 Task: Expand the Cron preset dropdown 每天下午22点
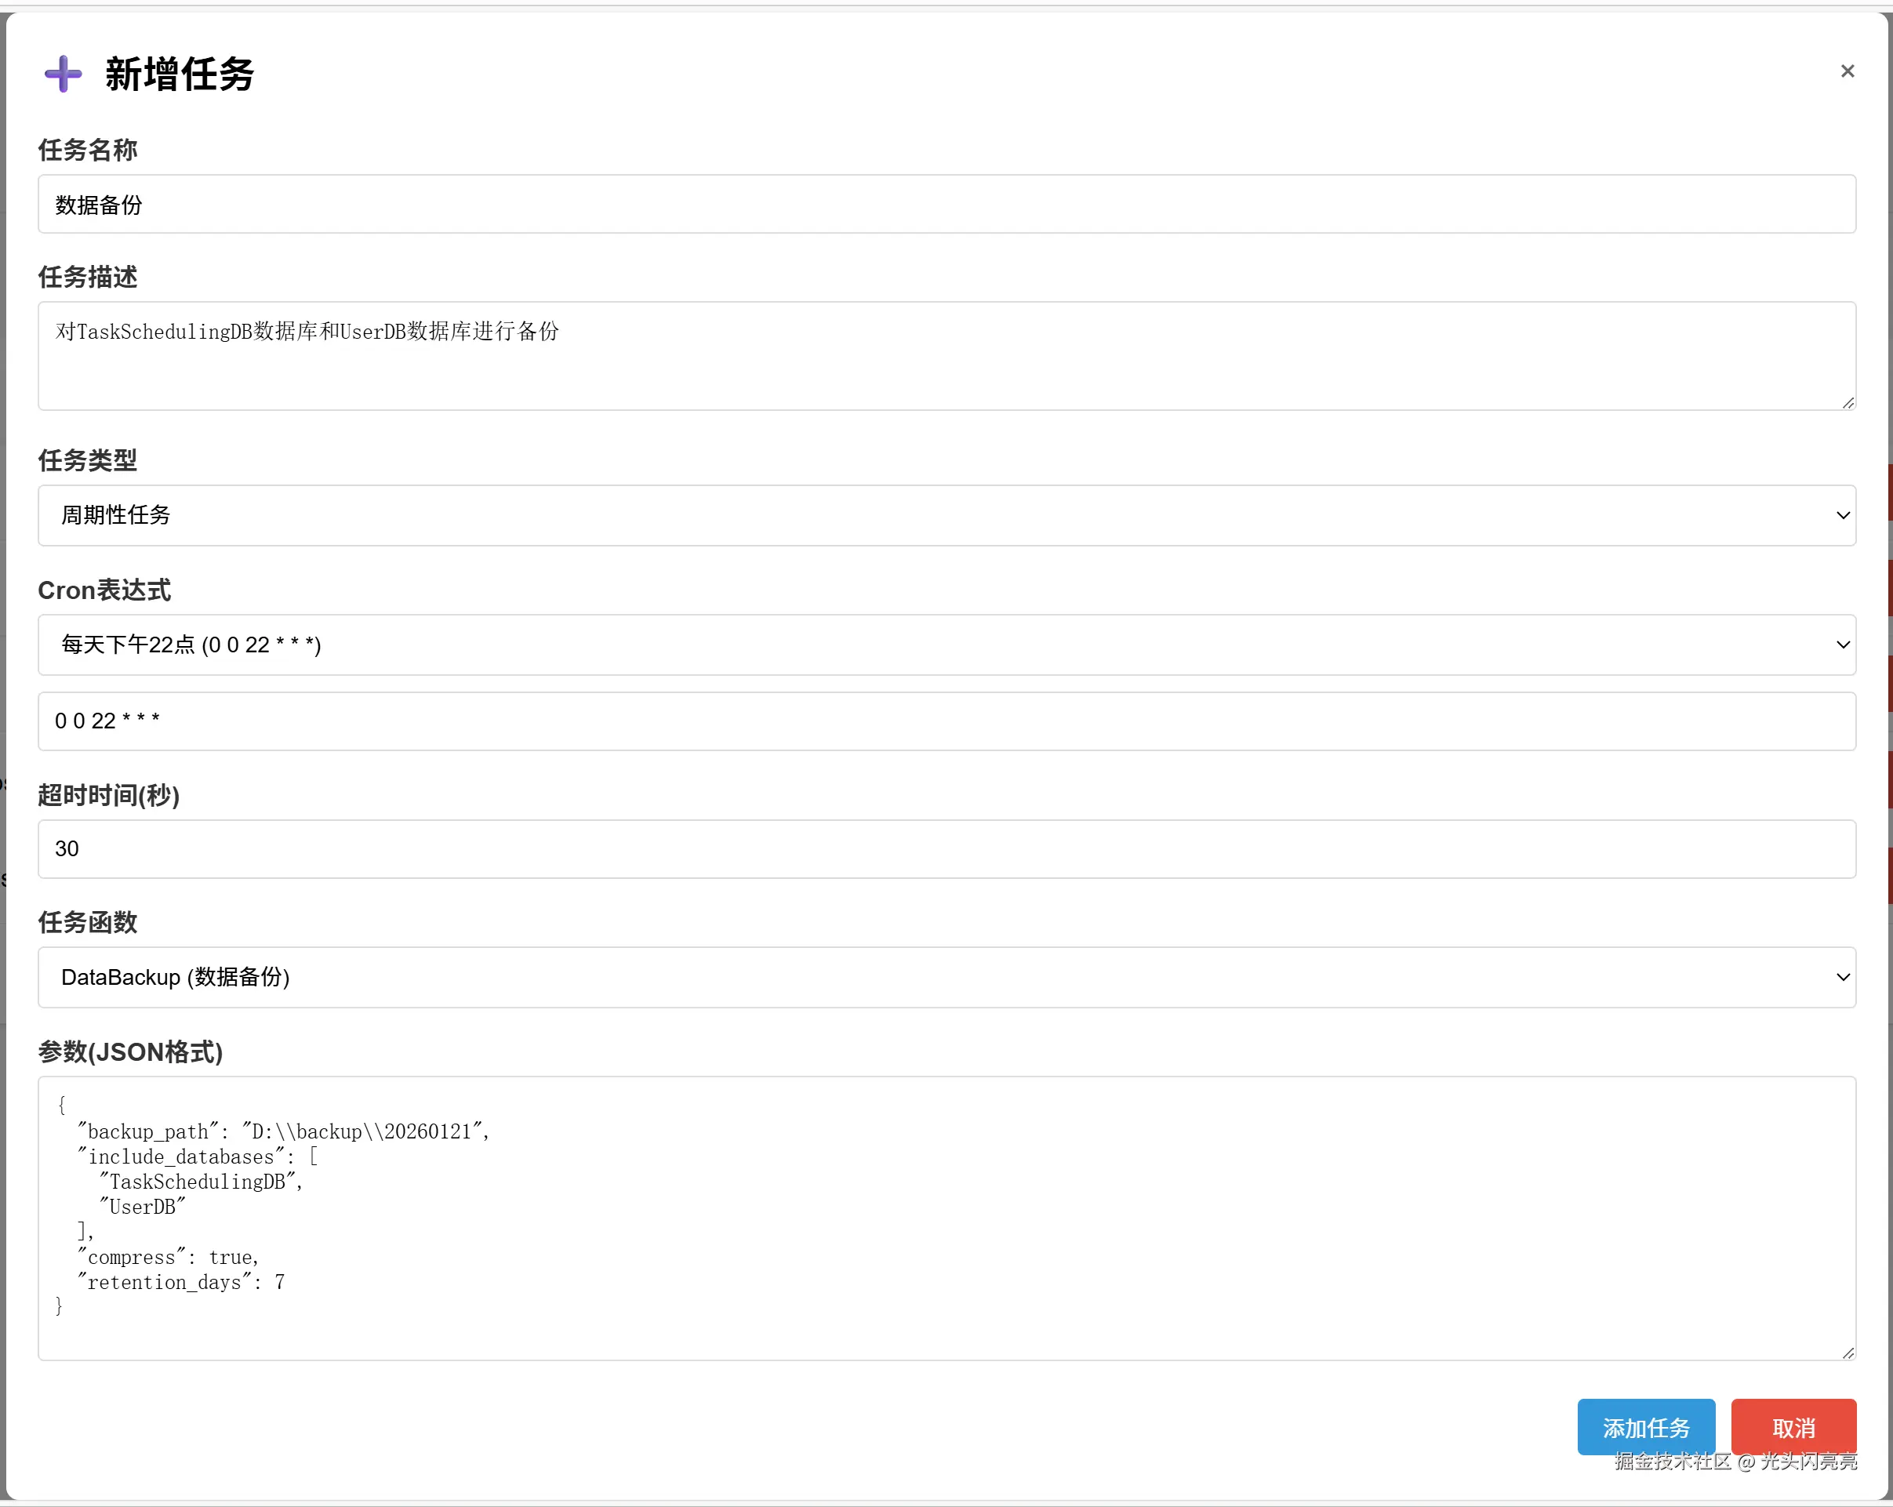946,645
